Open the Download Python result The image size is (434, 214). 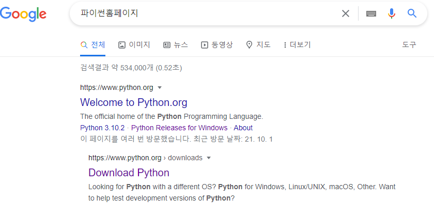point(129,173)
